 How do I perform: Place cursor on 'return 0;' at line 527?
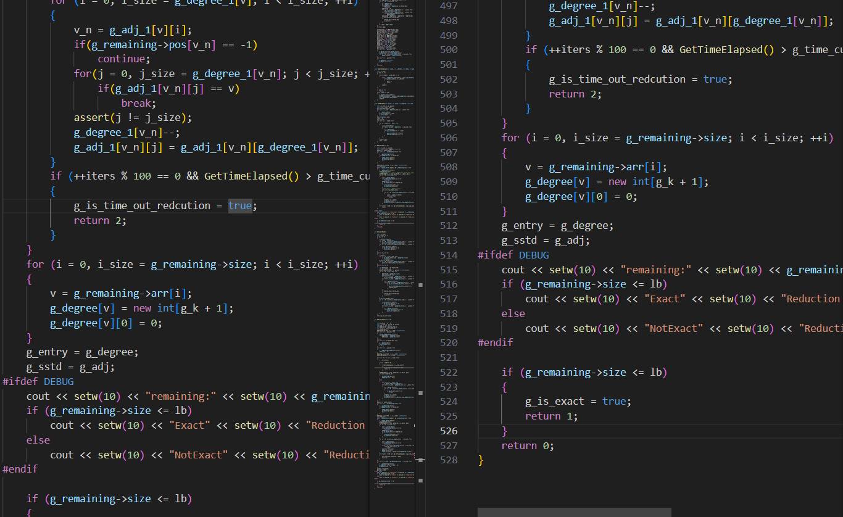coord(528,445)
